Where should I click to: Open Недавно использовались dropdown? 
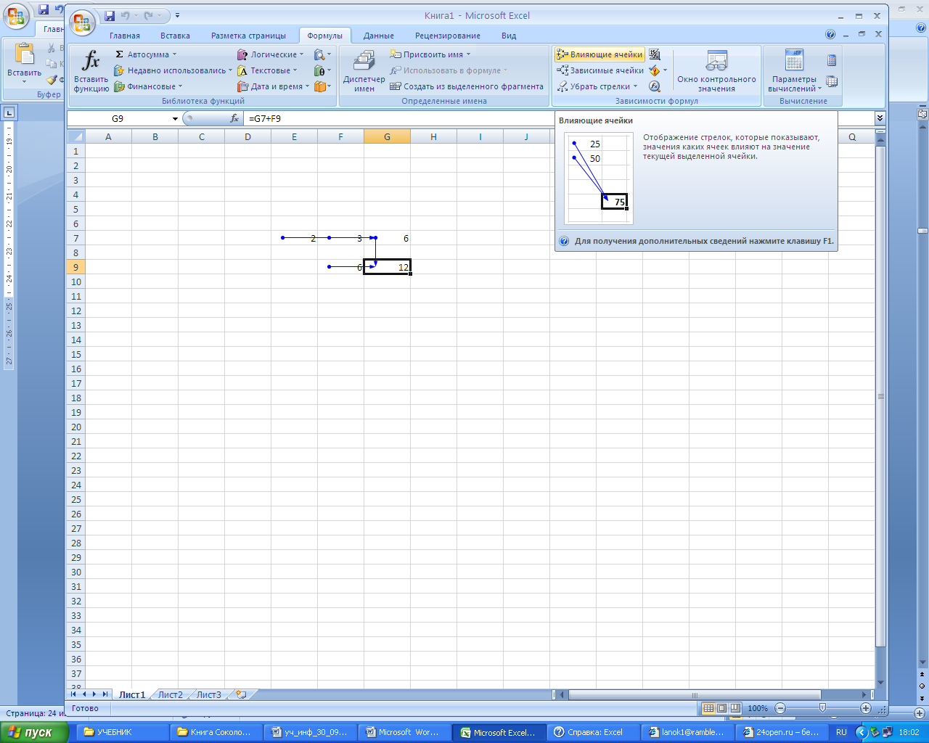point(173,70)
